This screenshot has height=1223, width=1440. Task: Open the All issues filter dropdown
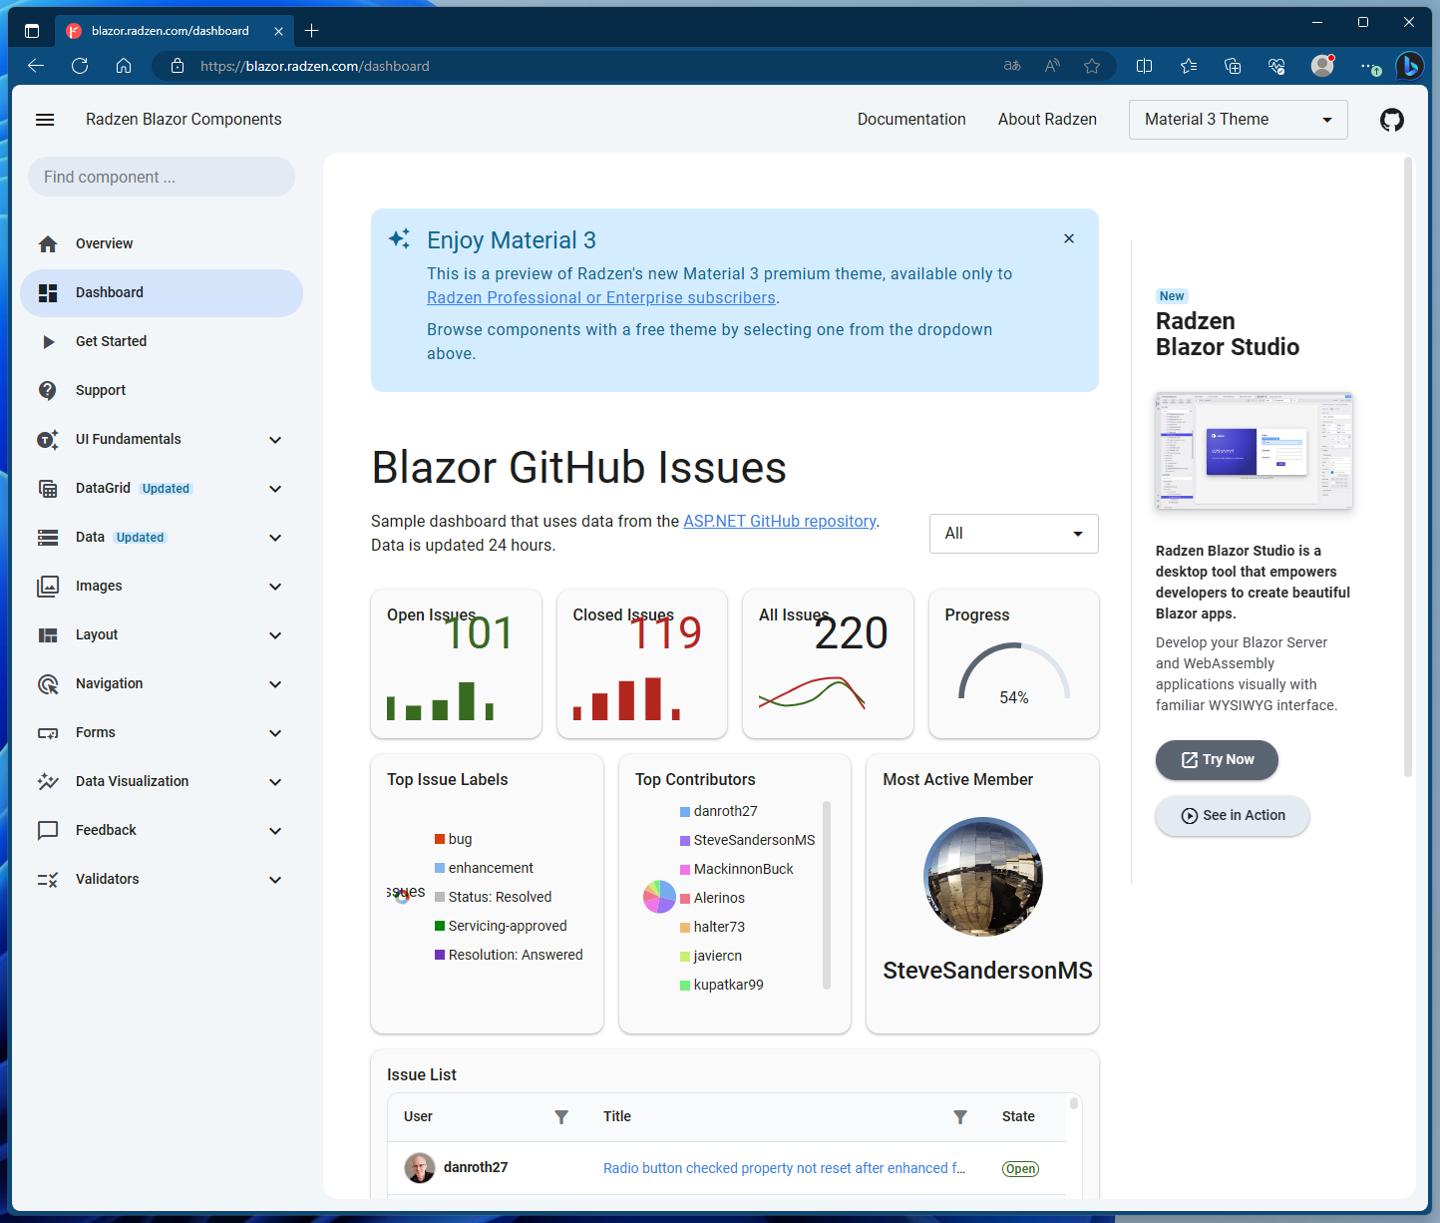point(1013,534)
